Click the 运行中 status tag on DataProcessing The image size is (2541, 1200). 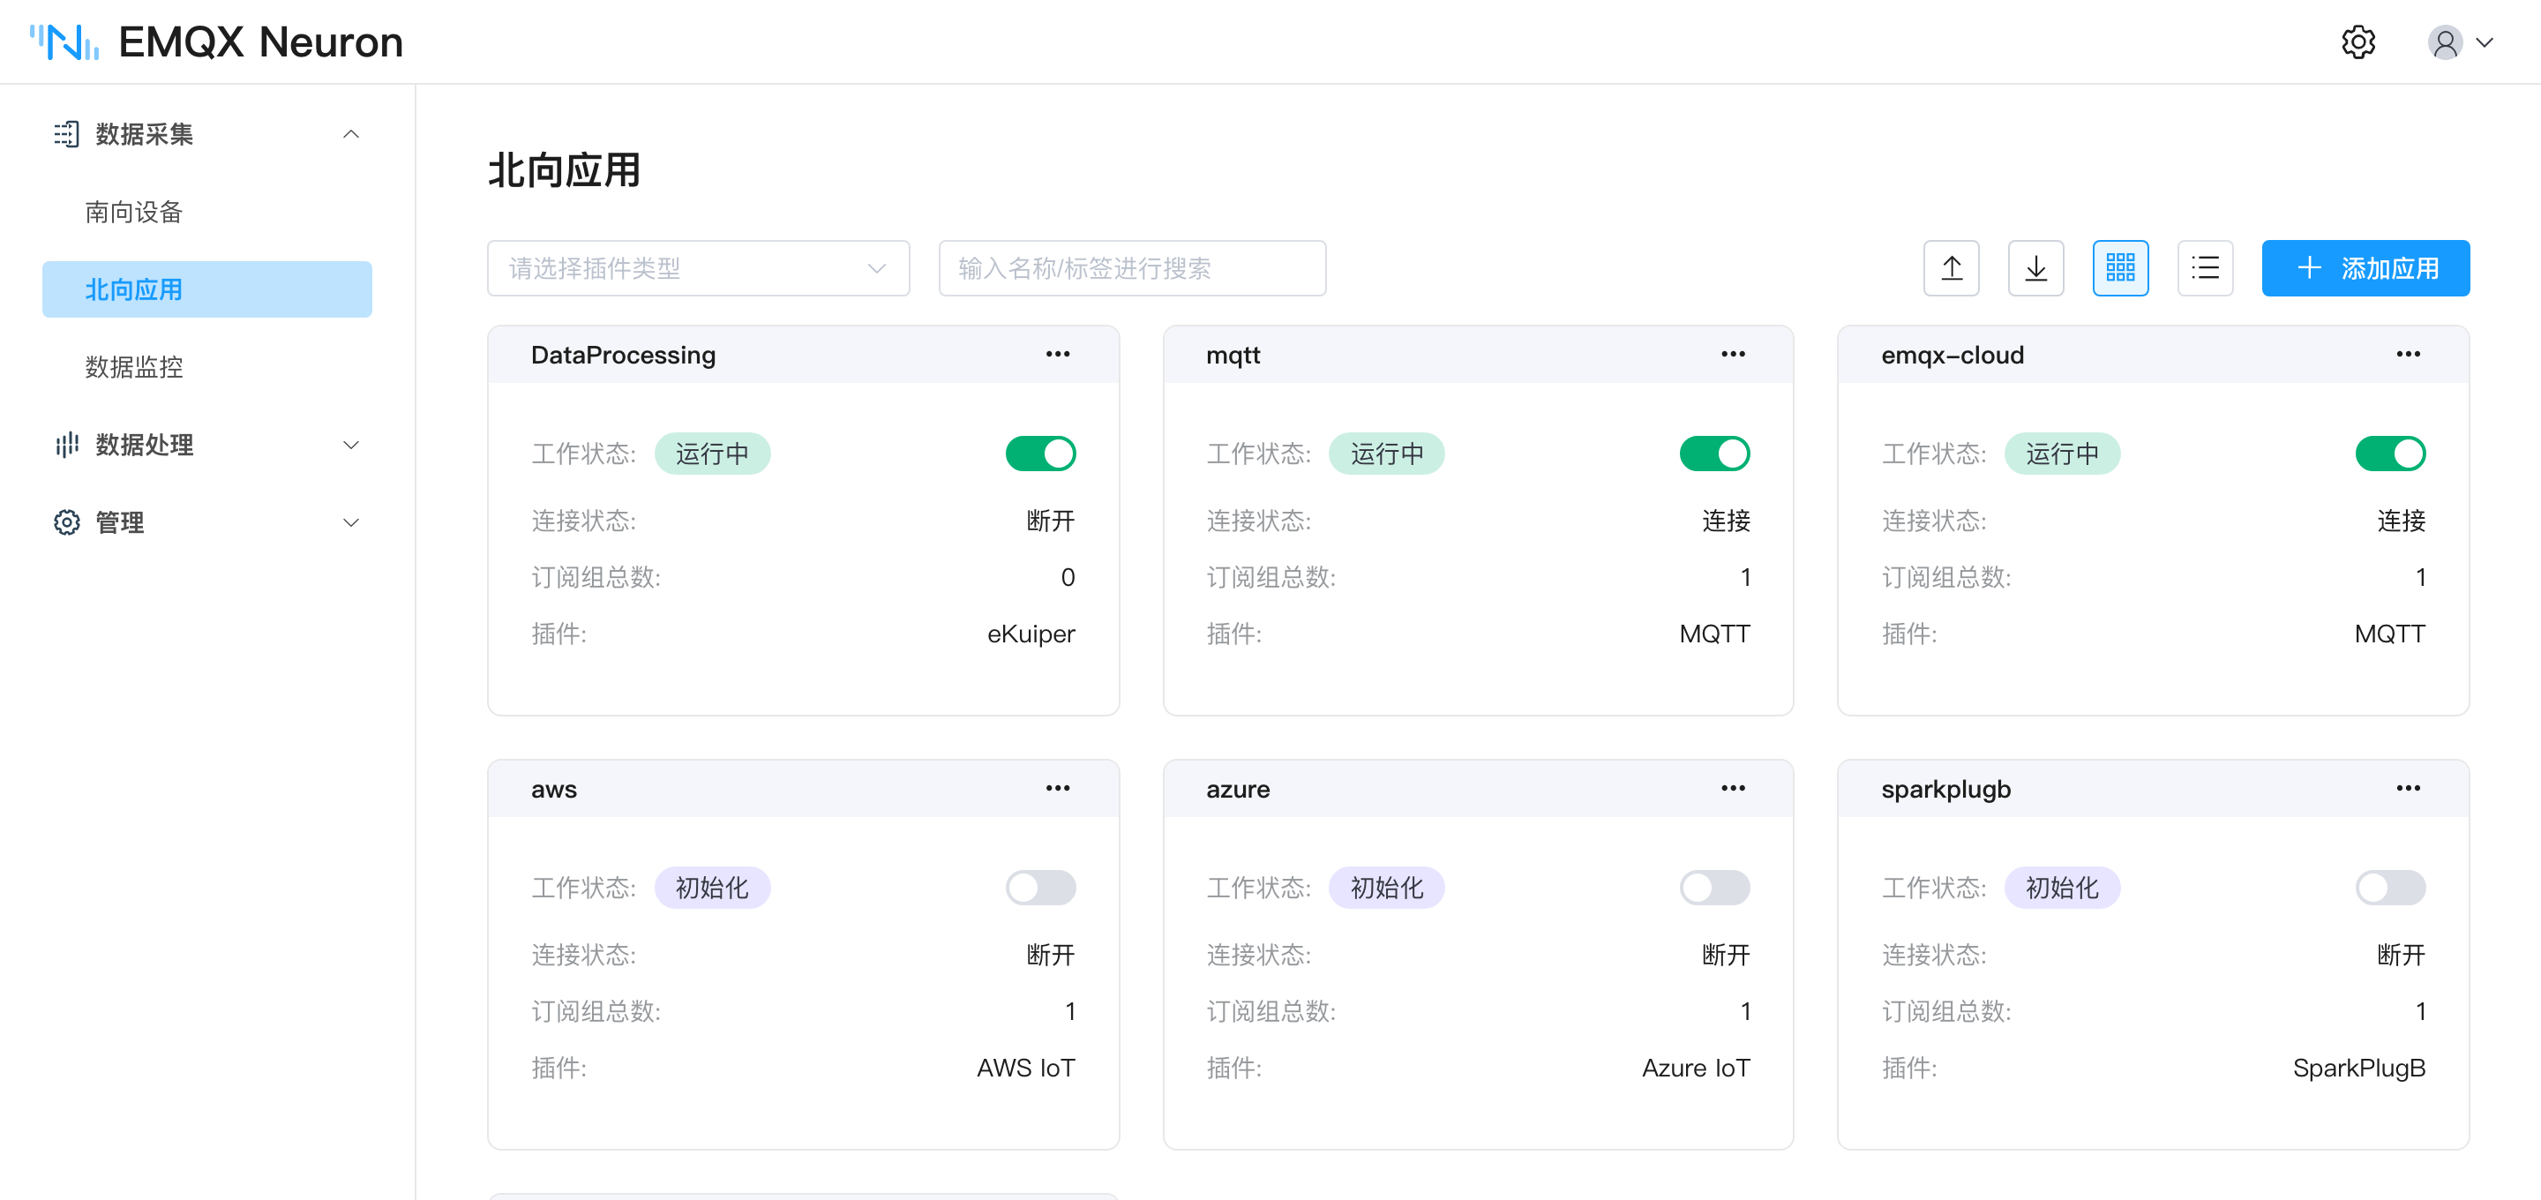[712, 454]
